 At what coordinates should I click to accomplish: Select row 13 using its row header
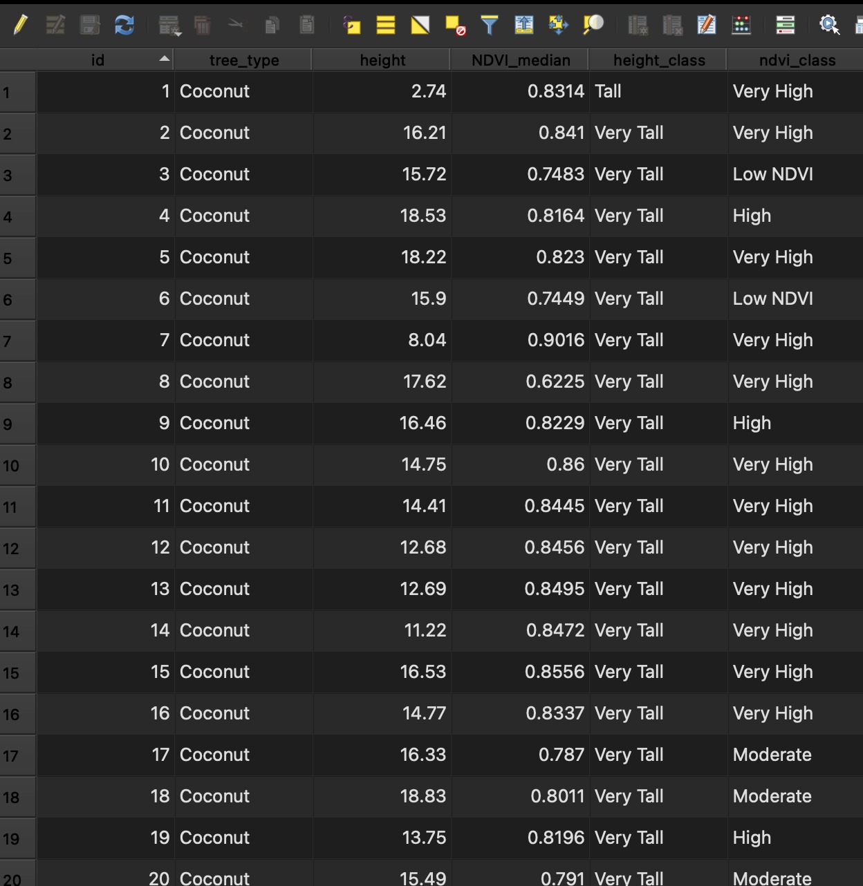[17, 590]
